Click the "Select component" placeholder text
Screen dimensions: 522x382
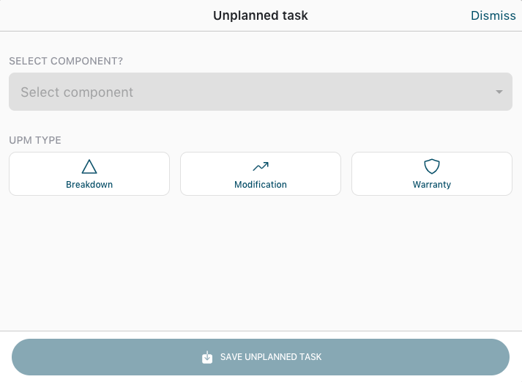pyautogui.click(x=77, y=92)
